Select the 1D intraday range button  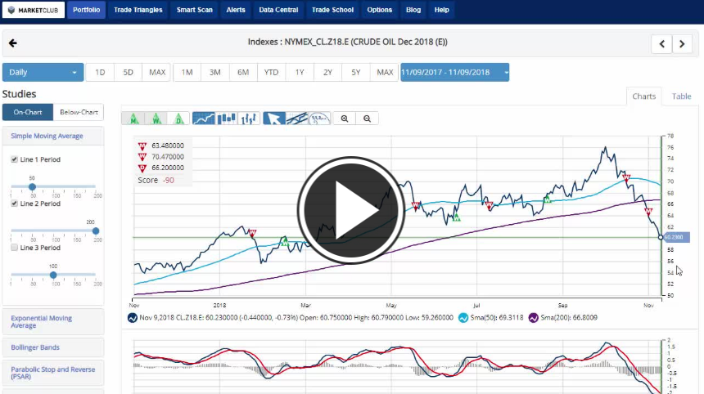(100, 72)
